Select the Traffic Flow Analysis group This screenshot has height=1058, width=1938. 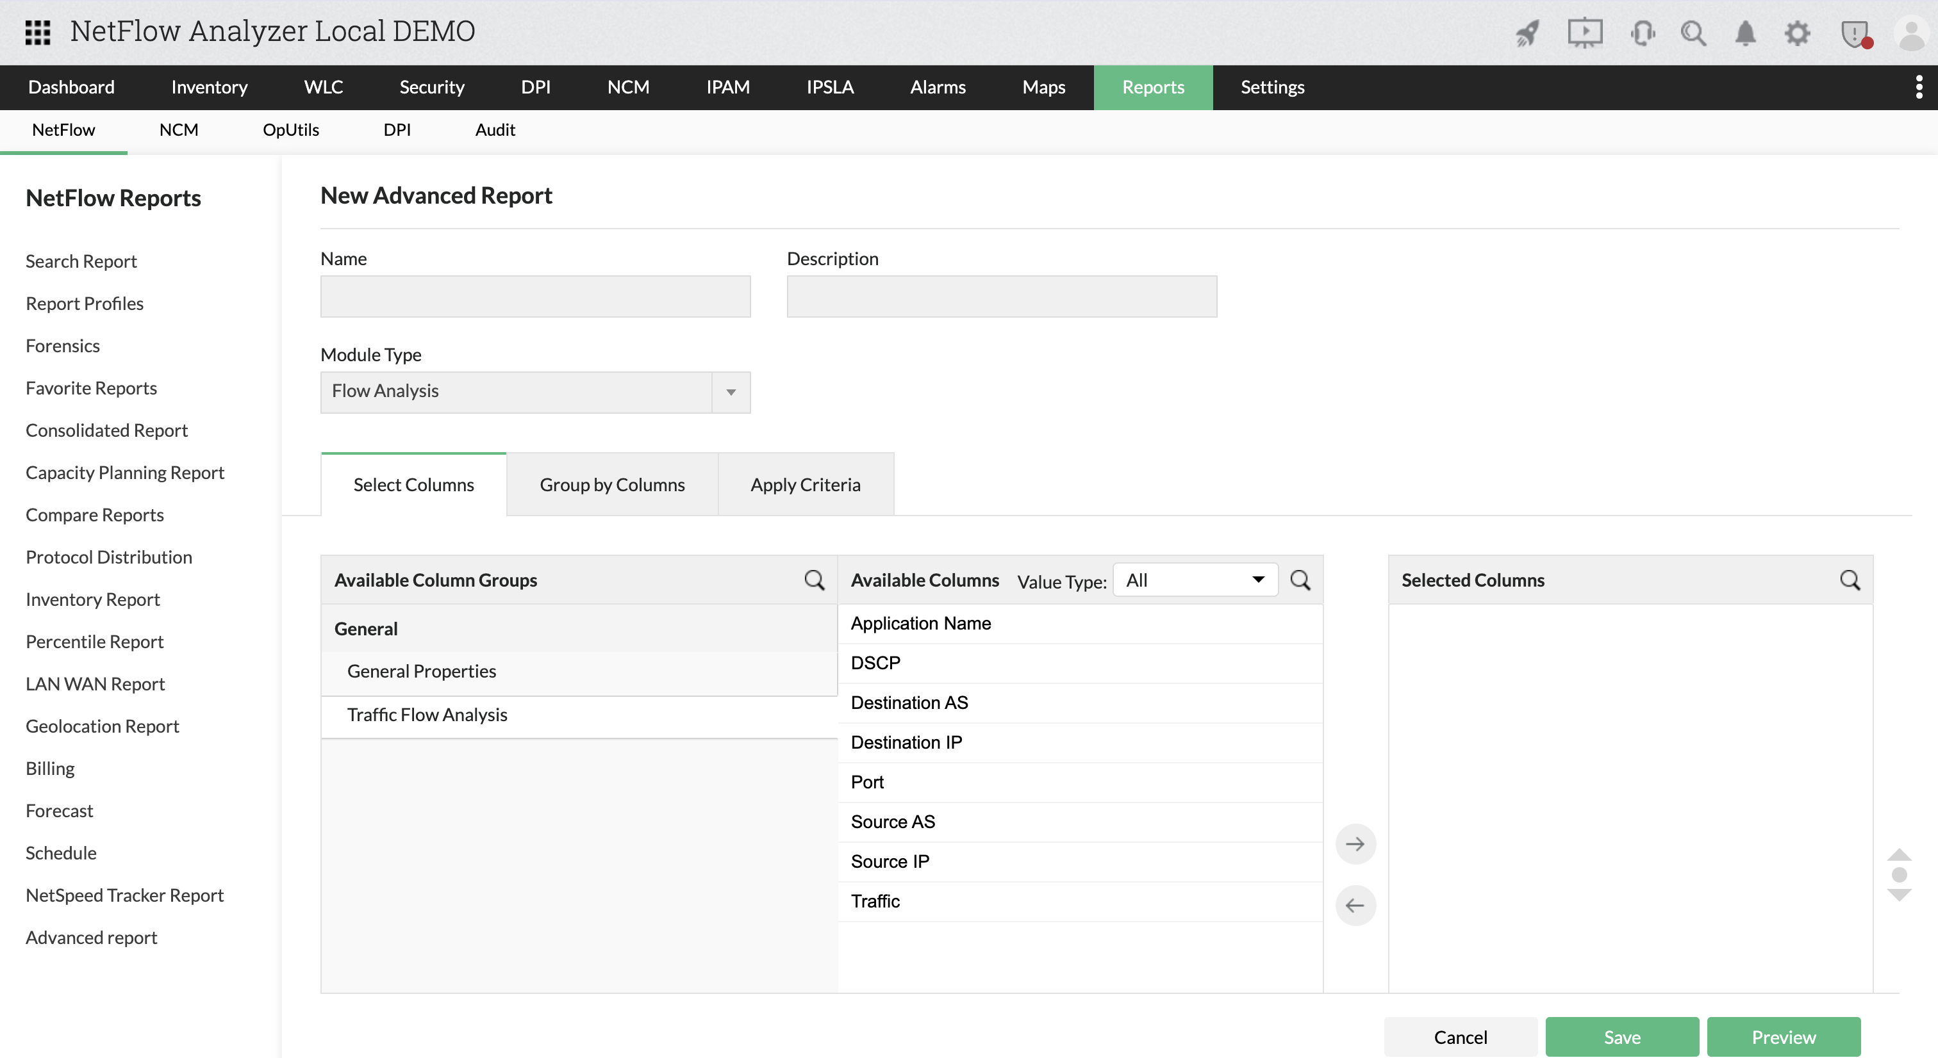tap(427, 714)
